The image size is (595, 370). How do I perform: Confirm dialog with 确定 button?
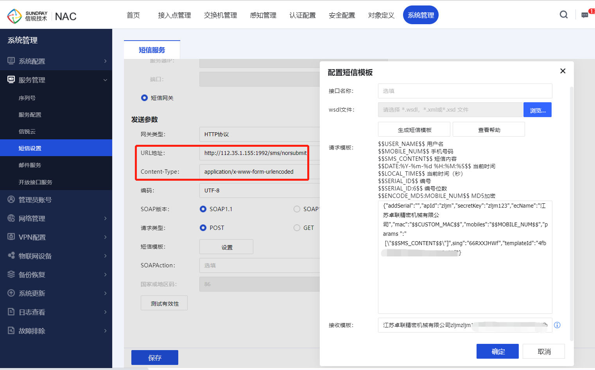(x=498, y=351)
